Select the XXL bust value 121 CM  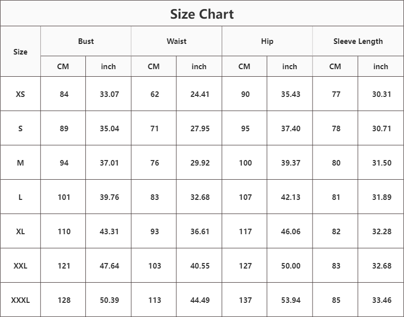click(64, 266)
